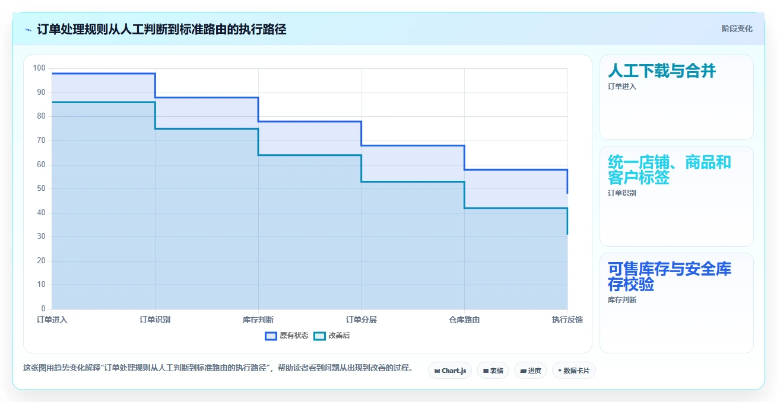Toggle the 原有状态 legend series

(287, 336)
